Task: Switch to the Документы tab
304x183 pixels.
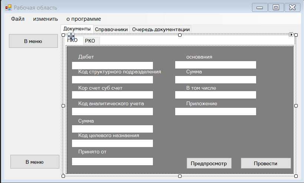Action: (x=77, y=29)
